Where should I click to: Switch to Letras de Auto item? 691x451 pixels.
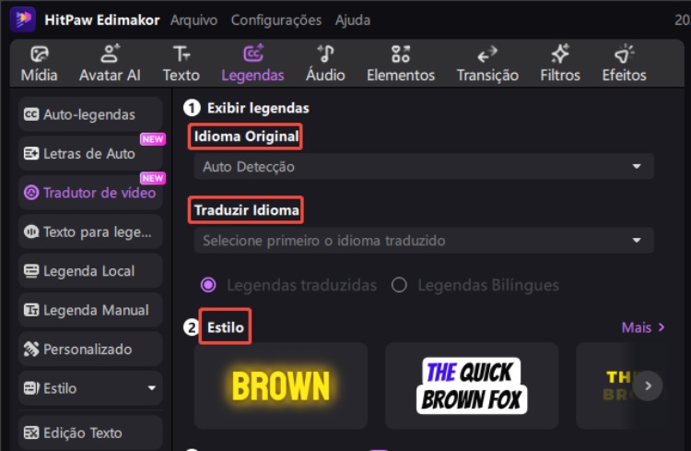(90, 154)
